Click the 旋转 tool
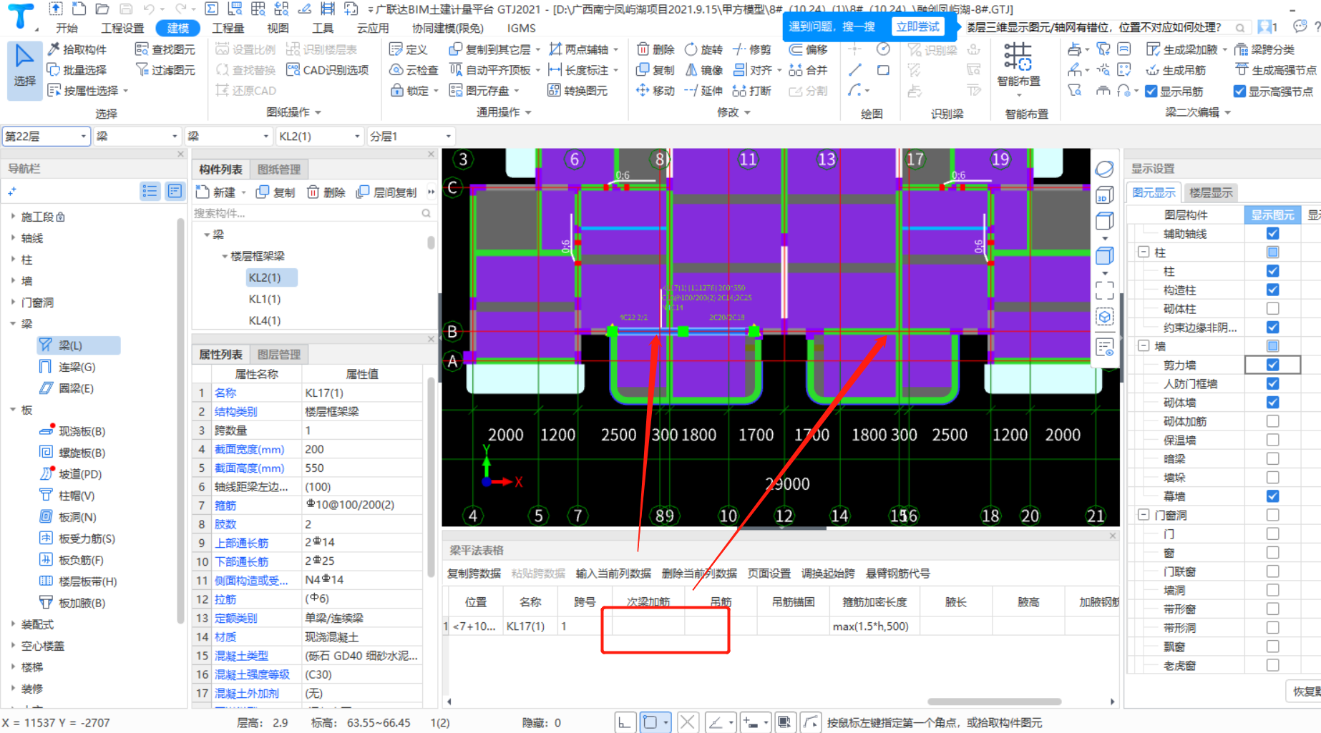 [703, 49]
